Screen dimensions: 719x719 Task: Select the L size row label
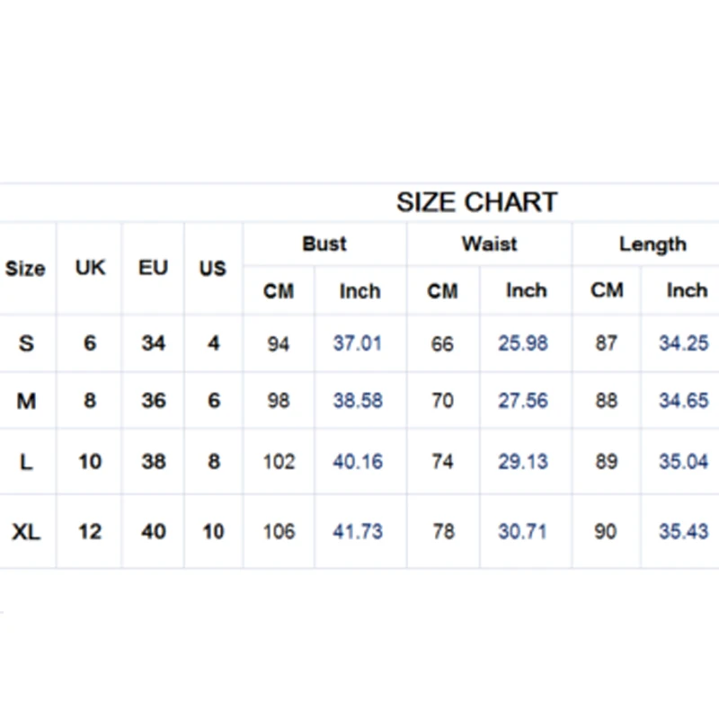26,462
